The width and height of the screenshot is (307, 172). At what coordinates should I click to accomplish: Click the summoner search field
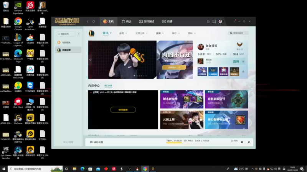[x=238, y=33]
